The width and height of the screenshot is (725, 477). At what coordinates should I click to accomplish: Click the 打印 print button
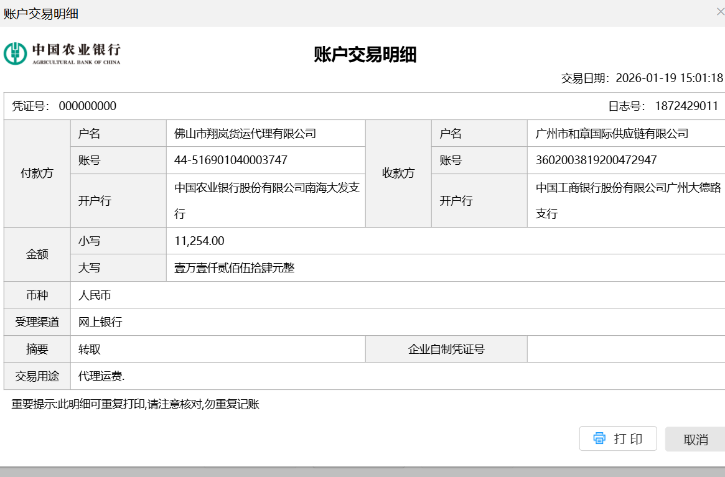pyautogui.click(x=617, y=438)
